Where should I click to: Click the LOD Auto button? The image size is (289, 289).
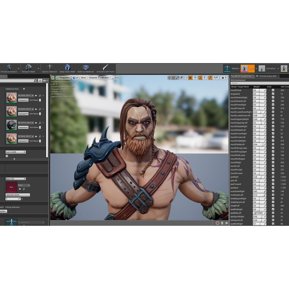click(x=104, y=78)
